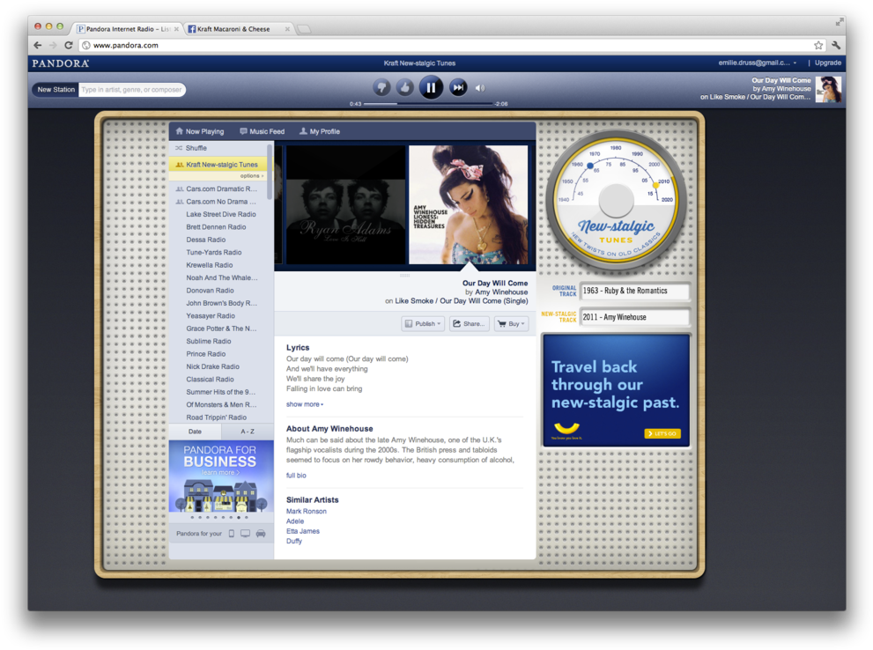Open the Now Playing tab
Image resolution: width=873 pixels, height=650 pixels.
(x=199, y=131)
